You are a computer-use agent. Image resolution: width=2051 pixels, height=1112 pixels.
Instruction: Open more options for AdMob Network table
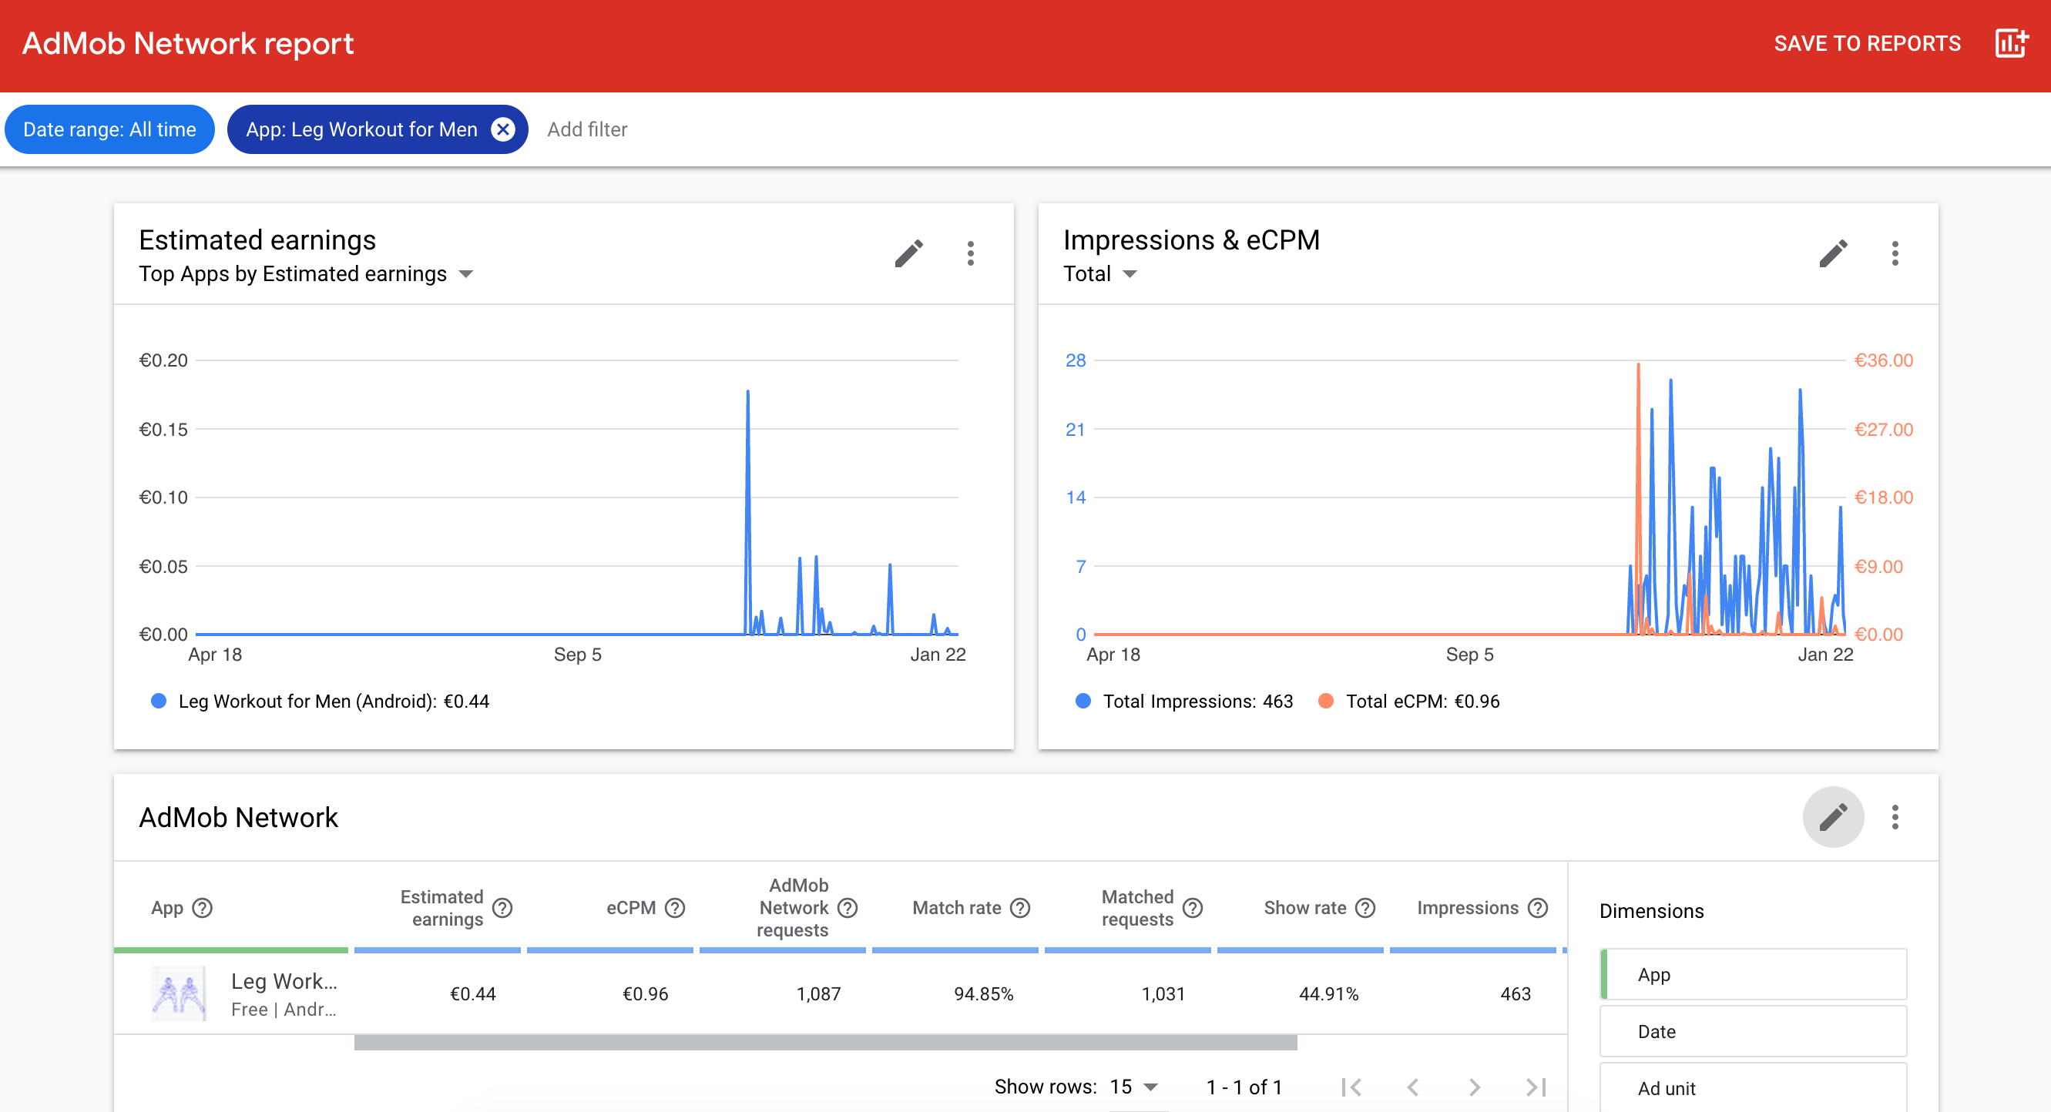pos(1894,817)
